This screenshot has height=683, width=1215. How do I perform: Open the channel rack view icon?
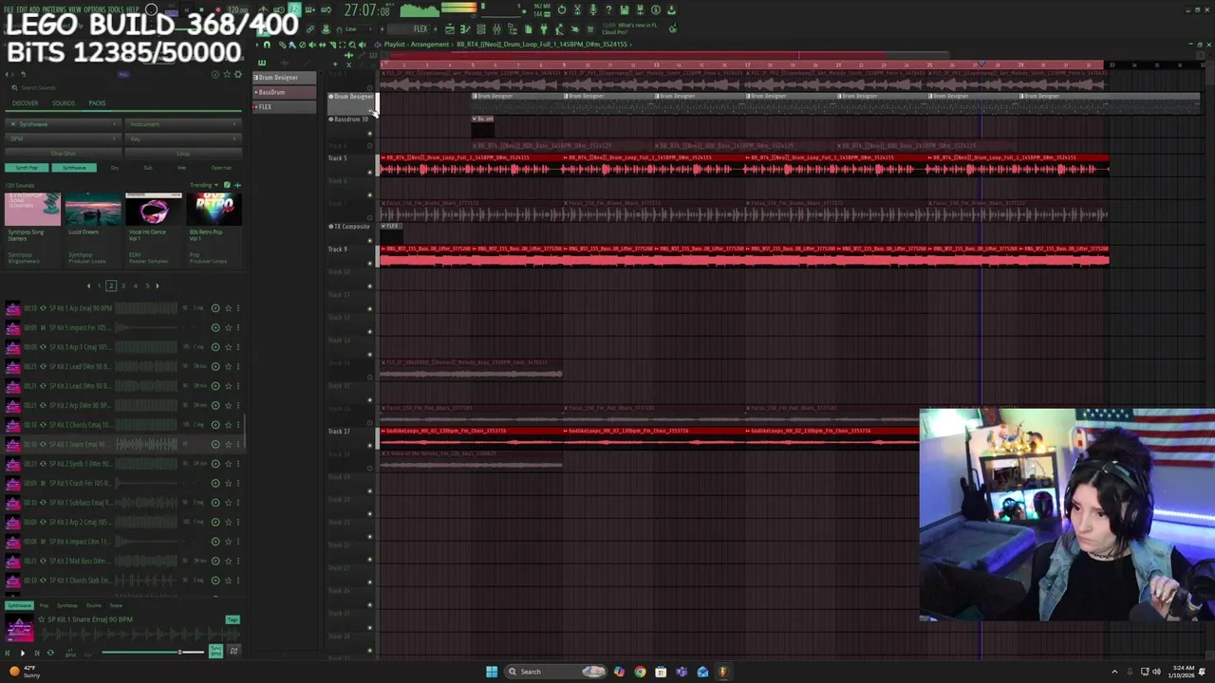(x=481, y=28)
